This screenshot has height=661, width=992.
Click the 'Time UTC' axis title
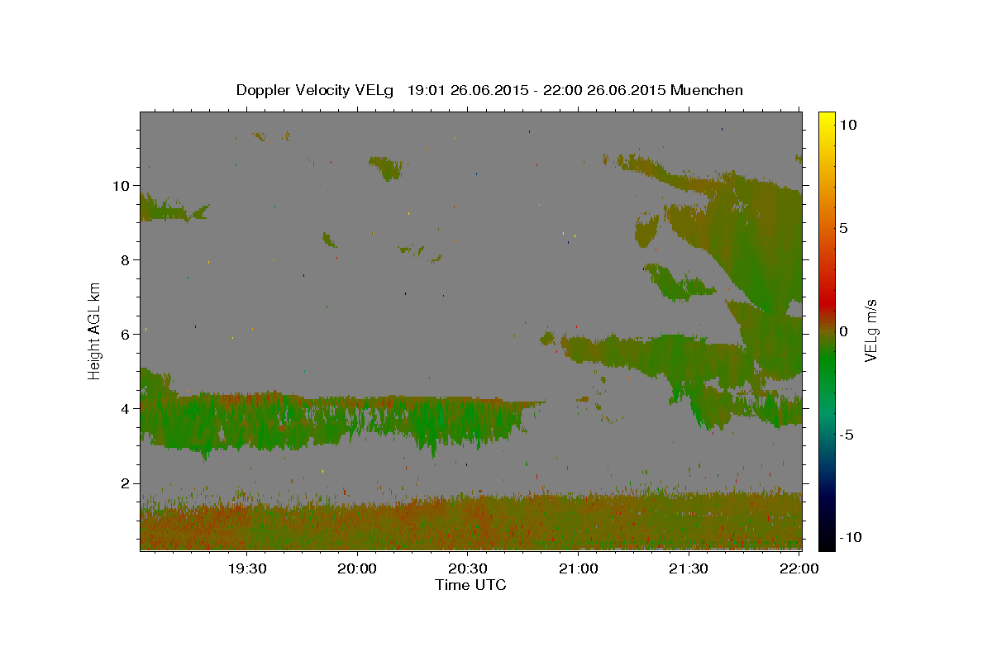470,585
